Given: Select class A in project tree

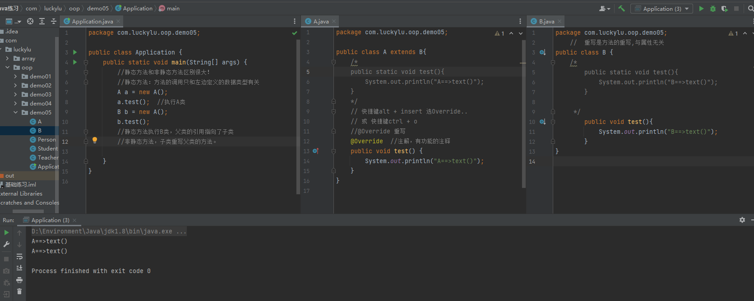Looking at the screenshot, I should tap(36, 121).
